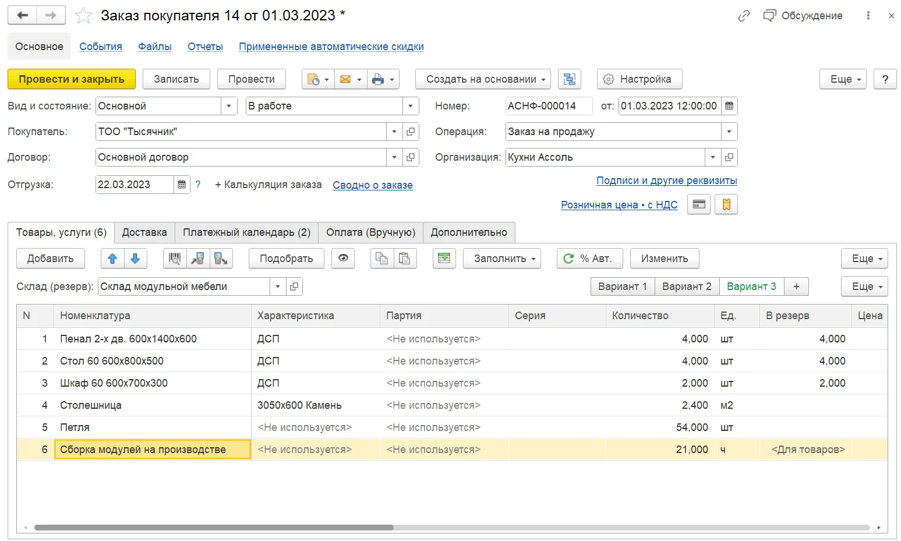Select the Столешница row in the table
Image resolution: width=901 pixels, height=541 pixels.
pos(452,405)
